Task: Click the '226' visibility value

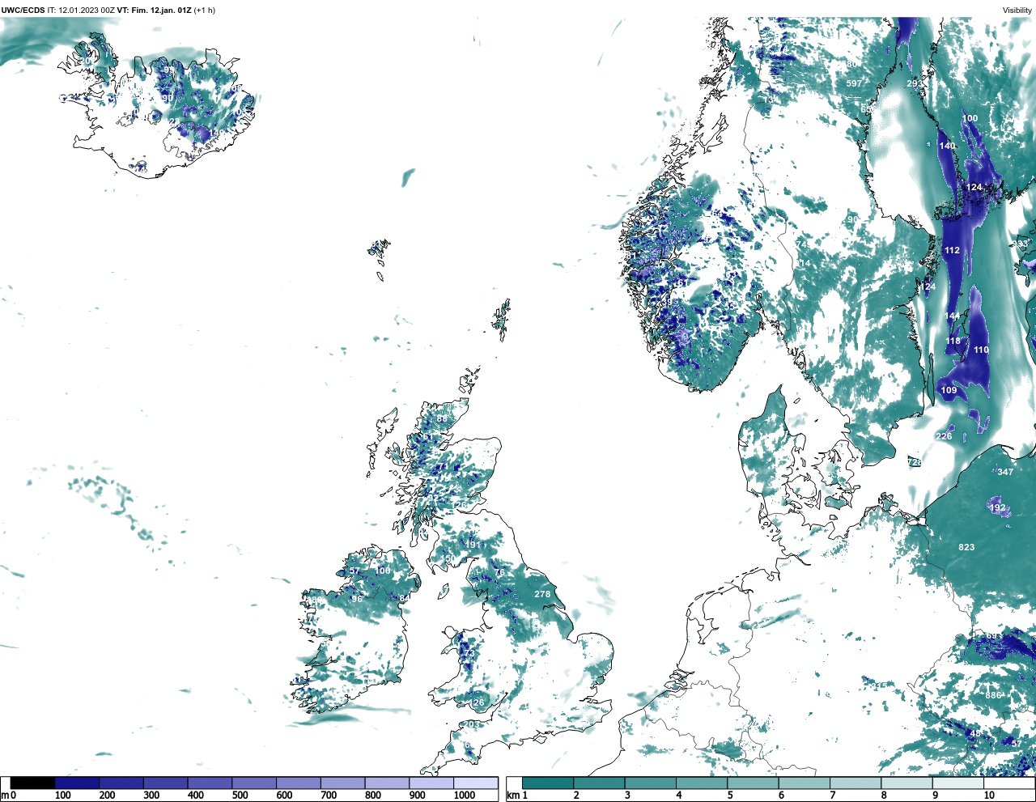Action: (944, 435)
